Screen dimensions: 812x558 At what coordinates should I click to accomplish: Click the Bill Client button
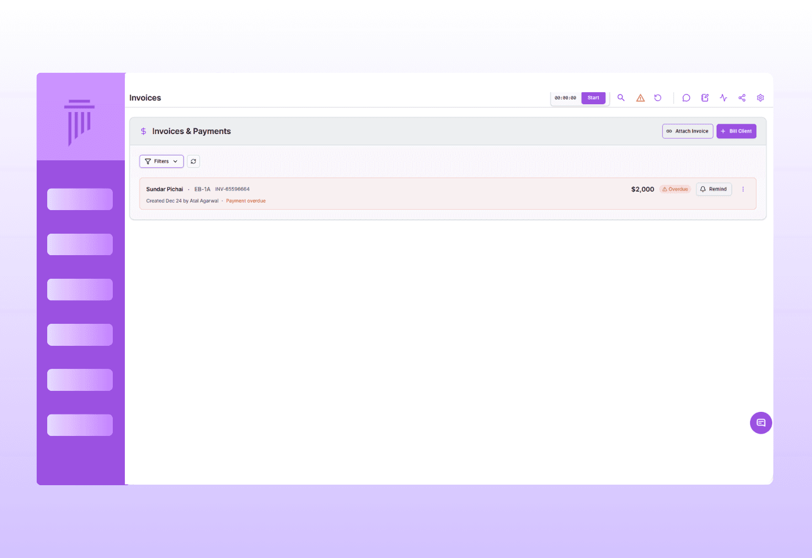[x=736, y=132]
